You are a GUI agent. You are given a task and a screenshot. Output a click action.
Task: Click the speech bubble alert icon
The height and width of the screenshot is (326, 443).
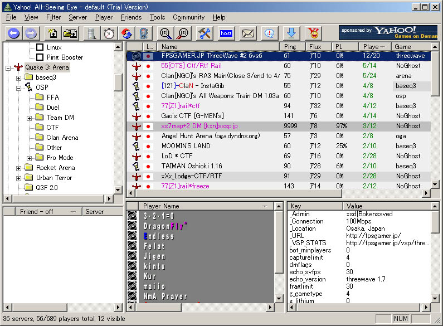click(x=270, y=33)
